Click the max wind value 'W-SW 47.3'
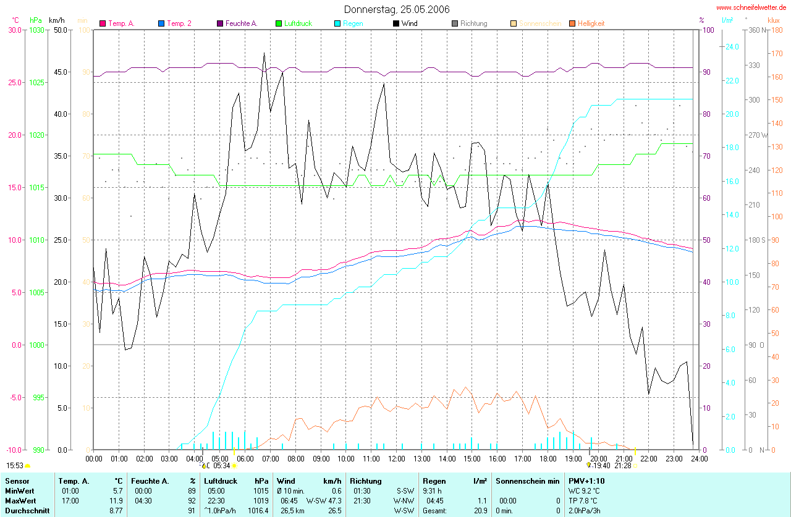Image resolution: width=791 pixels, height=517 pixels. click(x=324, y=501)
